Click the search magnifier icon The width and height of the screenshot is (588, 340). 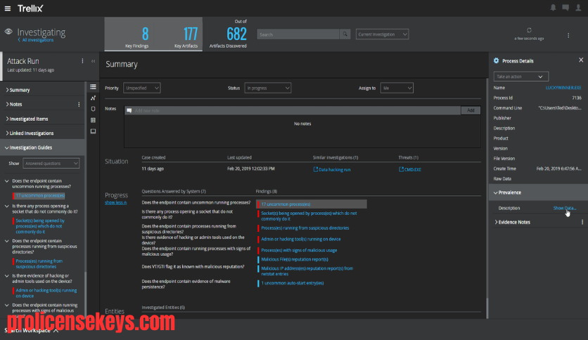[x=345, y=34]
